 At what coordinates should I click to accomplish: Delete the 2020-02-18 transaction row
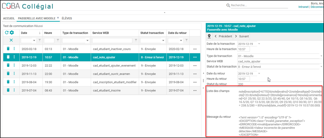(8, 49)
